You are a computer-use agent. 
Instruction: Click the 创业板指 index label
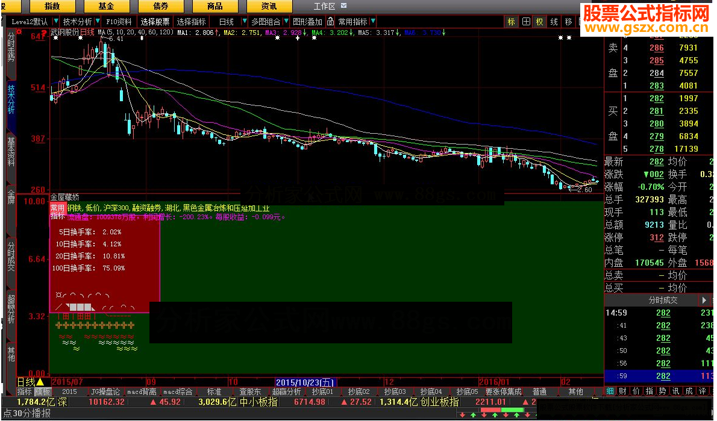[439, 402]
